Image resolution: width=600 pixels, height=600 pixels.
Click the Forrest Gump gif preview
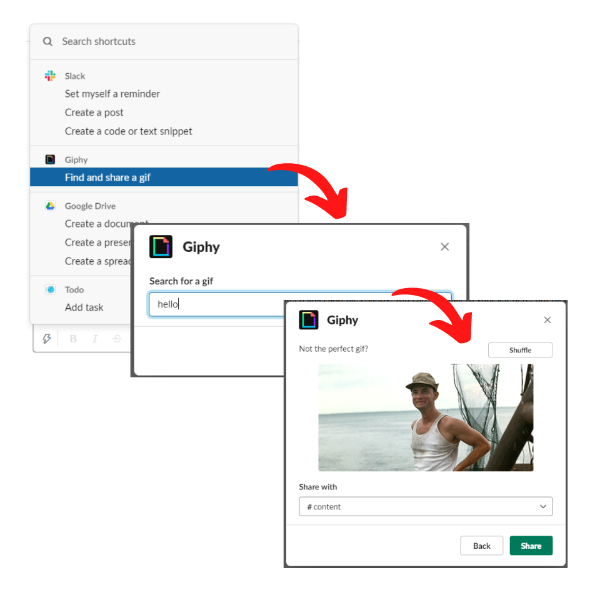tap(426, 416)
